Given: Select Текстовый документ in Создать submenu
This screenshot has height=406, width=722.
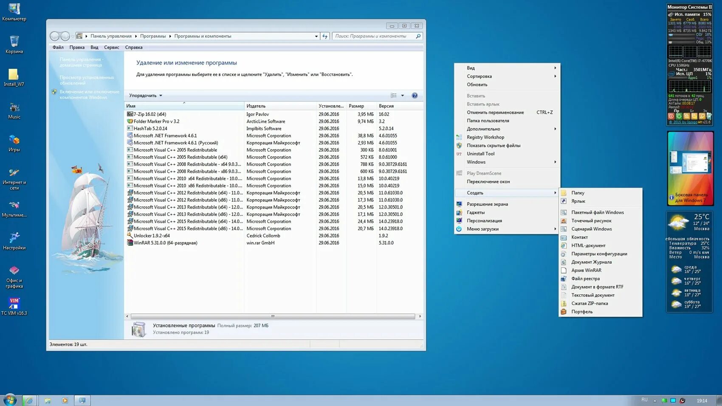Looking at the screenshot, I should (600, 295).
